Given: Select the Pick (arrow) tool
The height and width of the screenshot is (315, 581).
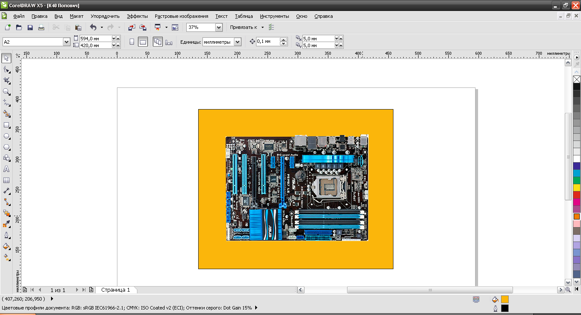Looking at the screenshot, I should (6, 58).
